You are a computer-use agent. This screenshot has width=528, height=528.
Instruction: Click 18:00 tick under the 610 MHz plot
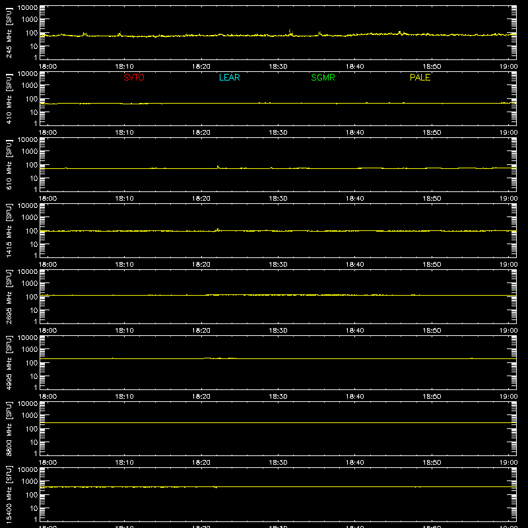pos(48,199)
